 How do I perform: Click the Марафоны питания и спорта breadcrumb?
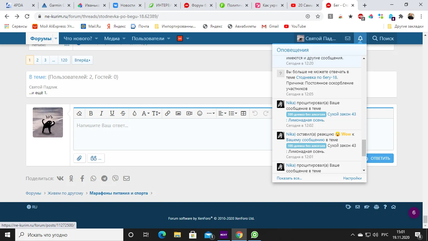pyautogui.click(x=119, y=193)
